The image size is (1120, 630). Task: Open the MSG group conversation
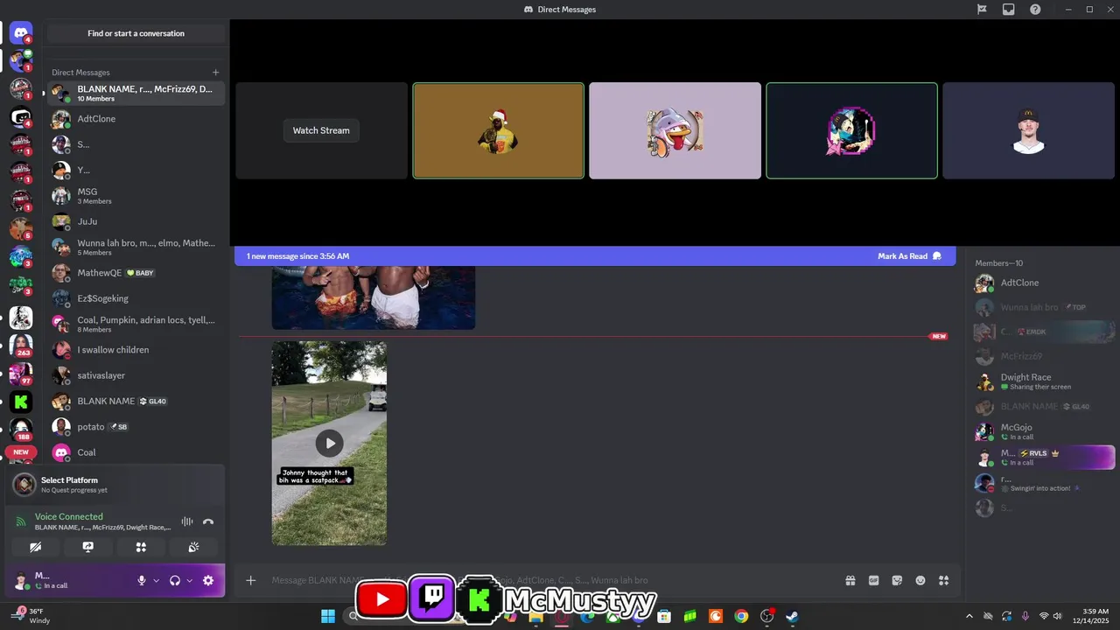pos(136,196)
